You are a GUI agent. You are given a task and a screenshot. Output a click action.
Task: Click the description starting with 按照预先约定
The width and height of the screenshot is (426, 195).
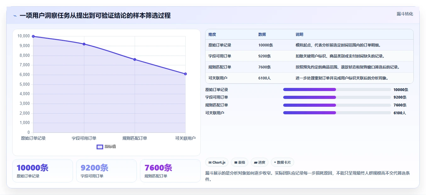pyautogui.click(x=347, y=67)
